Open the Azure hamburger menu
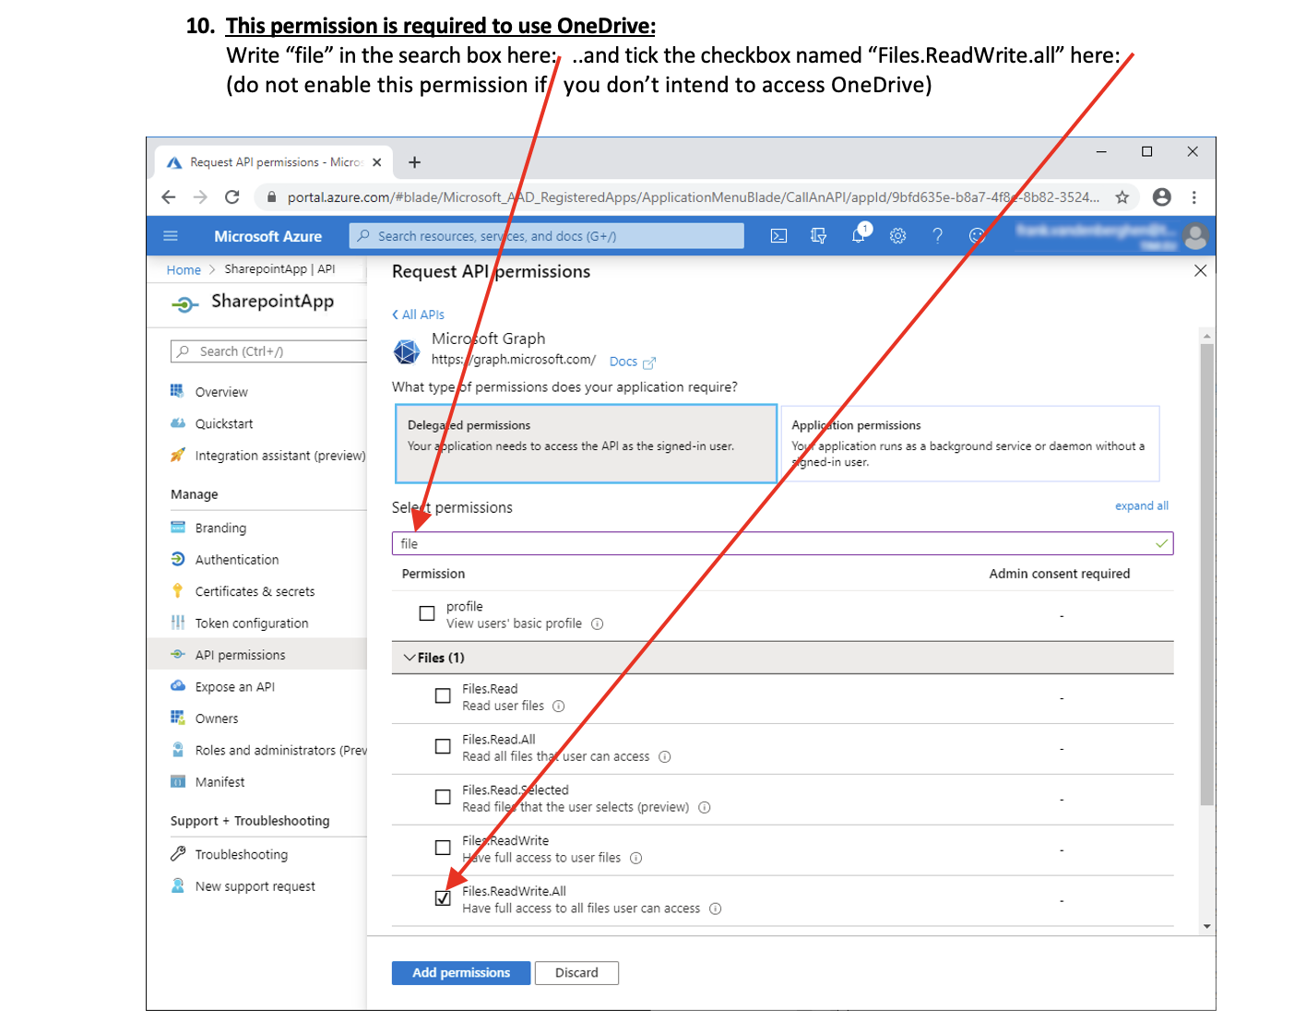This screenshot has width=1306, height=1033. (171, 236)
